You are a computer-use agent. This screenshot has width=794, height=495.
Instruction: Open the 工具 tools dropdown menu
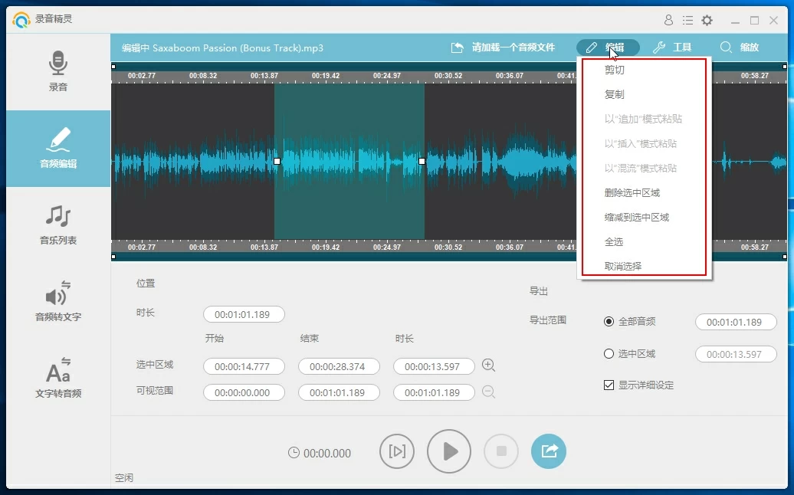click(672, 48)
